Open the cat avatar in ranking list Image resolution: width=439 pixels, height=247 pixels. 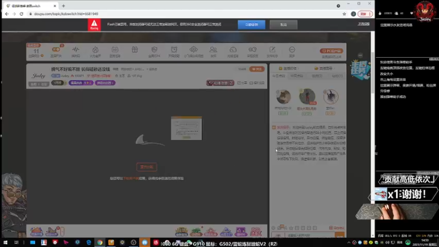click(283, 97)
